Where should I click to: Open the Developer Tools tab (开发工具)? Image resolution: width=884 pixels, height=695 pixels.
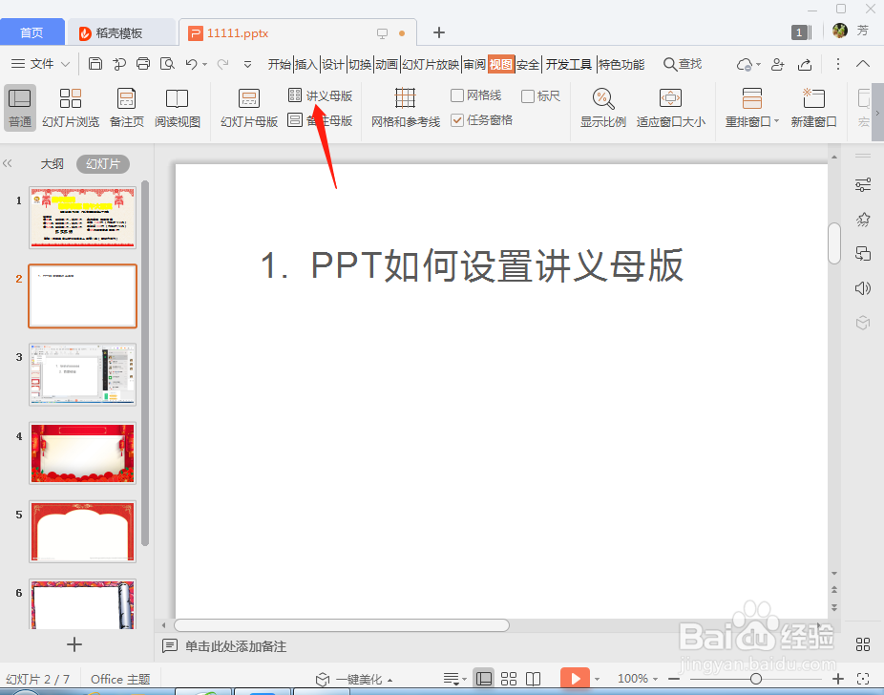pyautogui.click(x=569, y=64)
